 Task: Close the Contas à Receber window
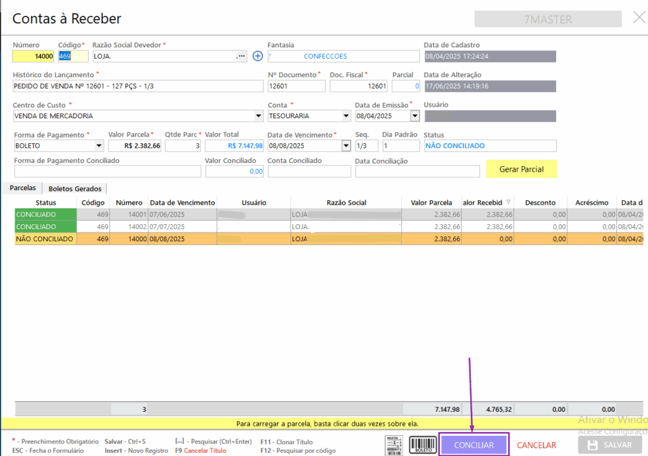tap(639, 18)
